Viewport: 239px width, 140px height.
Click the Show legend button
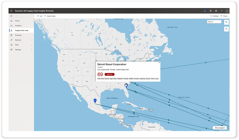tap(220, 128)
